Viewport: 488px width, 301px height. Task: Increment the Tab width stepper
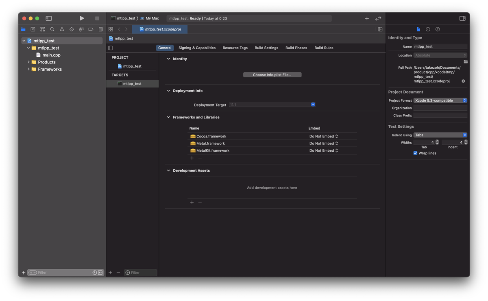(x=437, y=141)
